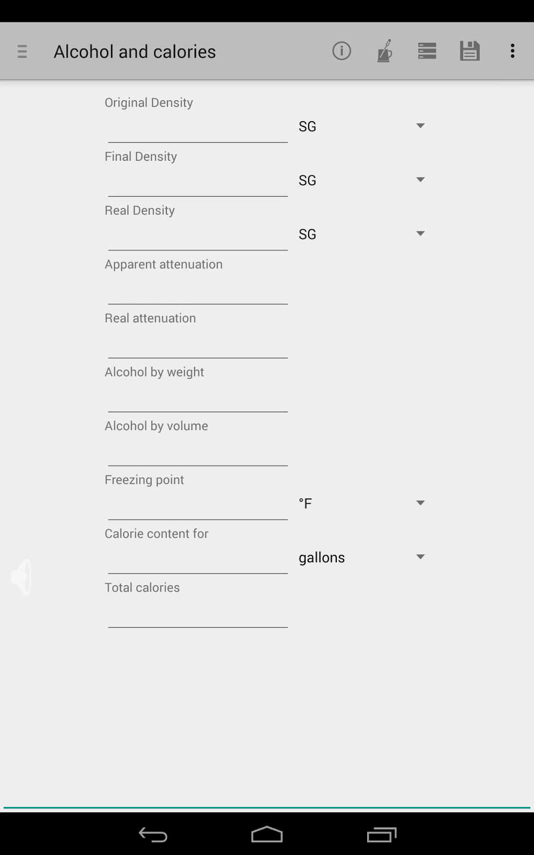Image resolution: width=534 pixels, height=855 pixels.
Task: Select the Total calories field
Action: tap(198, 613)
